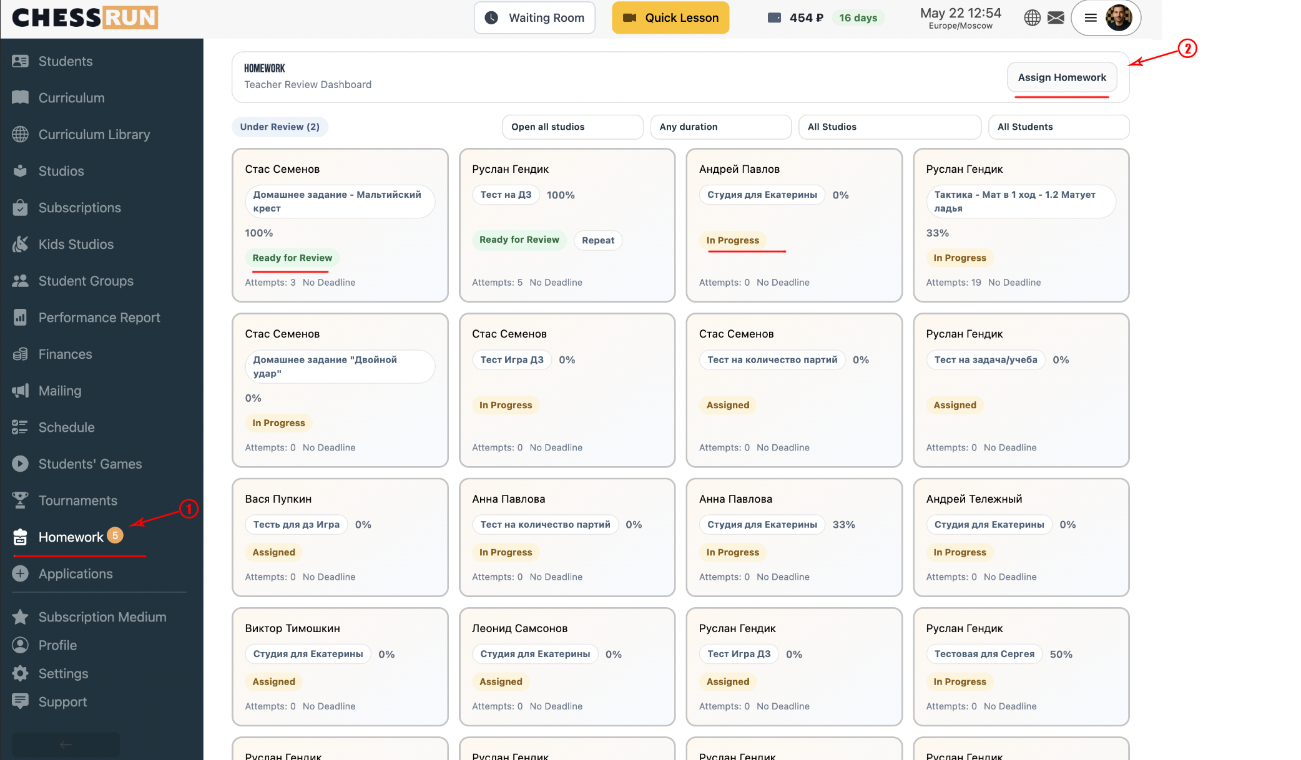The height and width of the screenshot is (760, 1301).
Task: Open the language globe icon in header
Action: point(1032,17)
